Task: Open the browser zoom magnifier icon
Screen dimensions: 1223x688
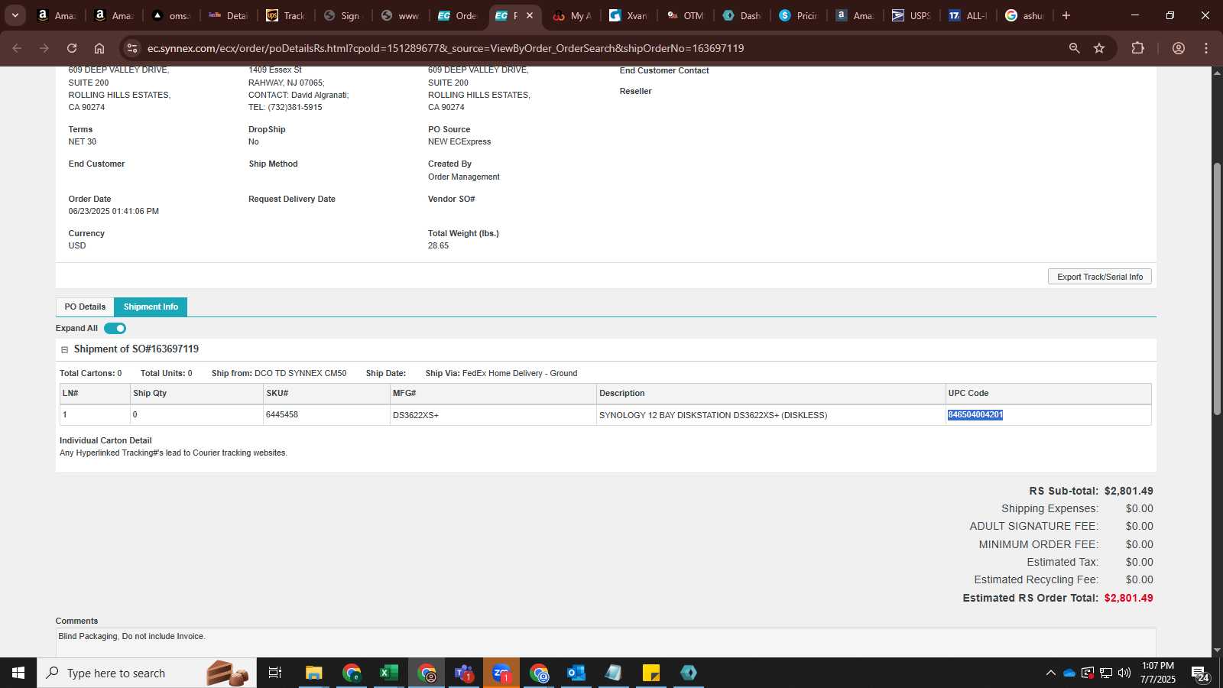Action: [x=1074, y=48]
